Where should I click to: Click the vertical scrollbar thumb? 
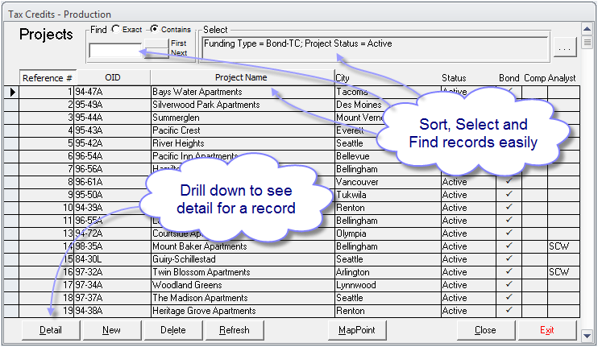tap(587, 43)
